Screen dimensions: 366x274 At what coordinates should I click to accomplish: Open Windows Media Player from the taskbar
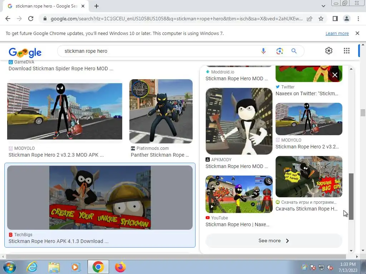pyautogui.click(x=75, y=267)
